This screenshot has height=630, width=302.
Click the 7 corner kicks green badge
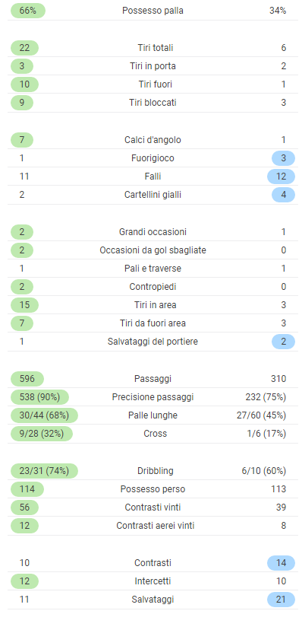click(22, 140)
